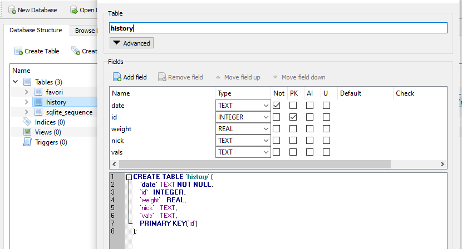Uncheck Not Null for date field
Image resolution: width=462 pixels, height=249 pixels.
pos(276,105)
